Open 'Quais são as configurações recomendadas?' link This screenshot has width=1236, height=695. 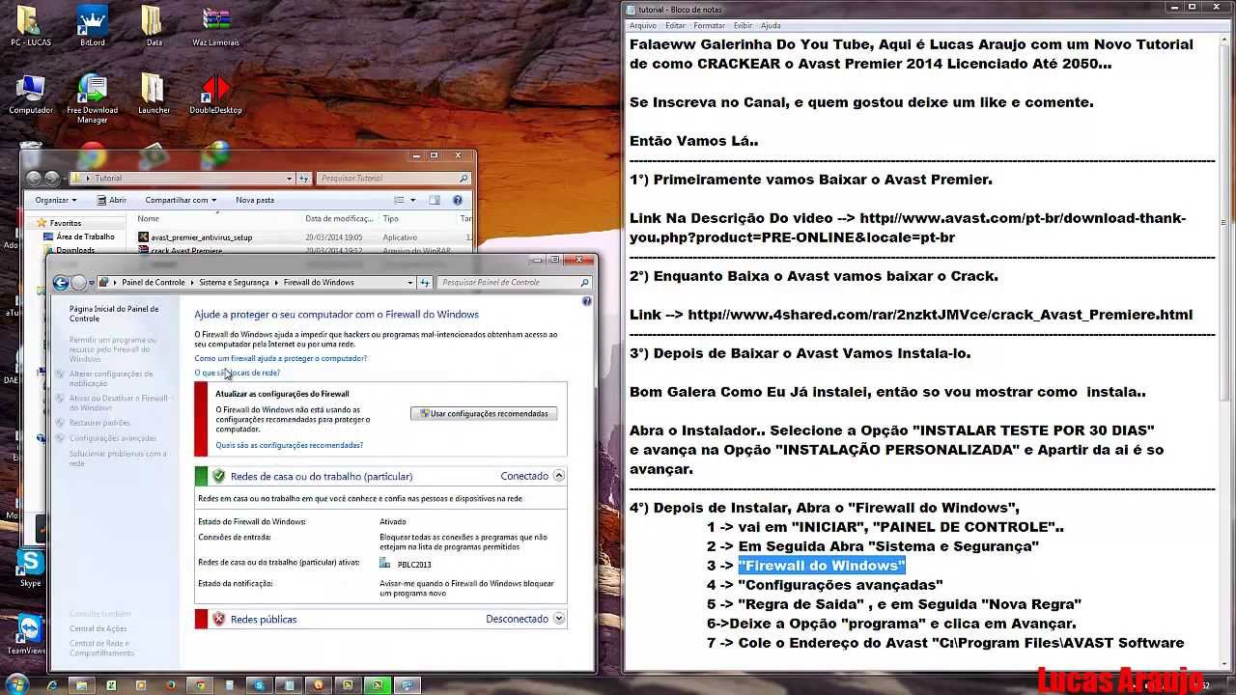[x=290, y=445]
